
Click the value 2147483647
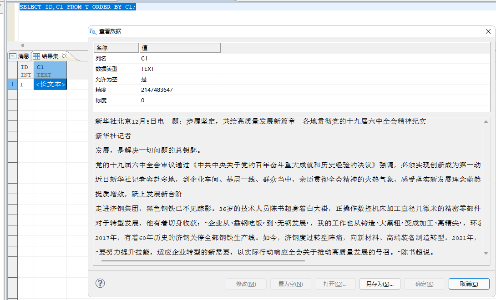[x=157, y=90]
